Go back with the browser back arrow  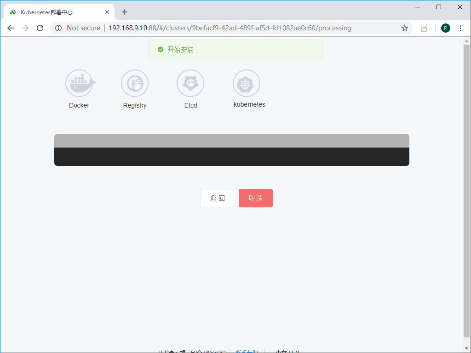coord(11,28)
